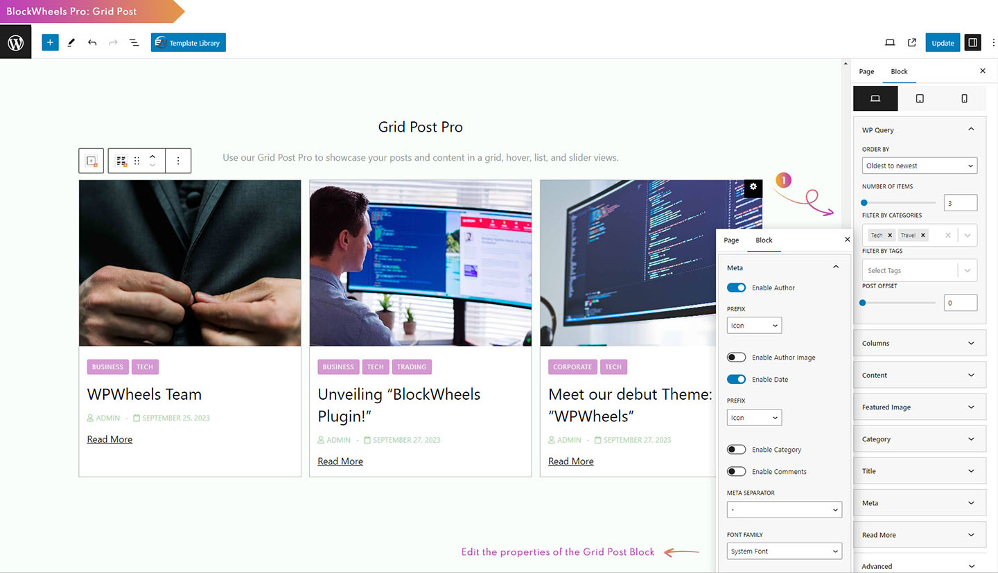Select the mobile device preview icon

coord(964,99)
